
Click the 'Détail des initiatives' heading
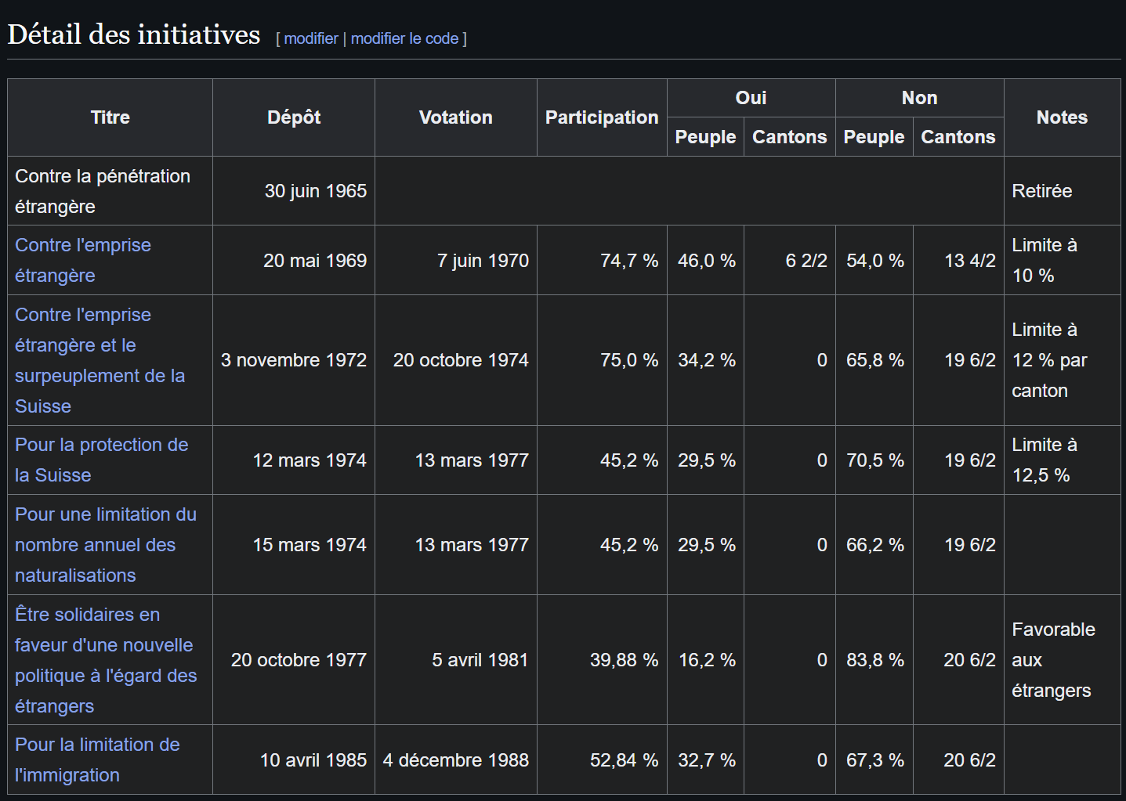click(134, 34)
